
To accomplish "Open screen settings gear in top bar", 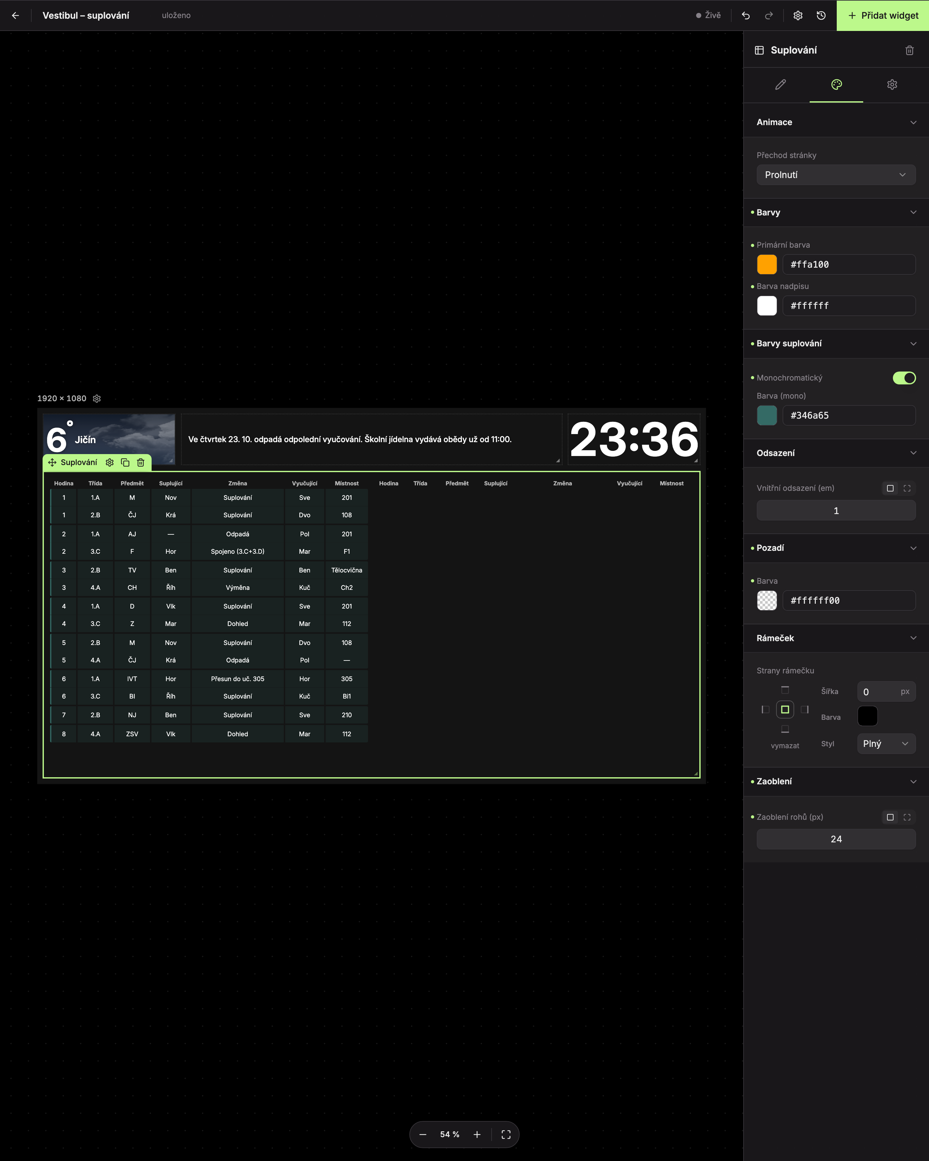I will coord(798,15).
